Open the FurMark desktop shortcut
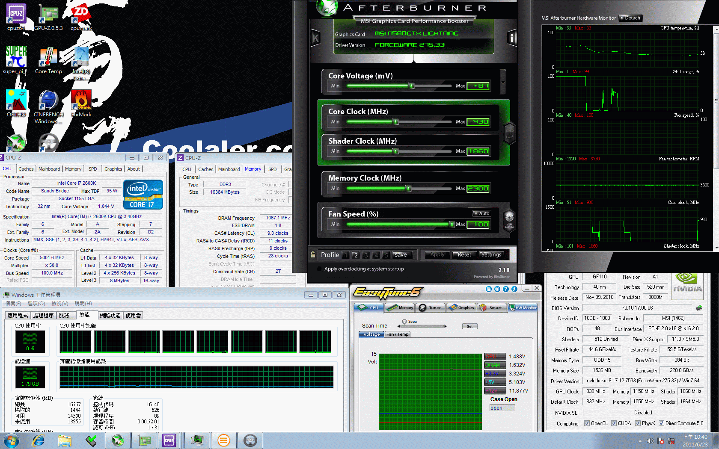This screenshot has height=449, width=719. click(x=81, y=103)
